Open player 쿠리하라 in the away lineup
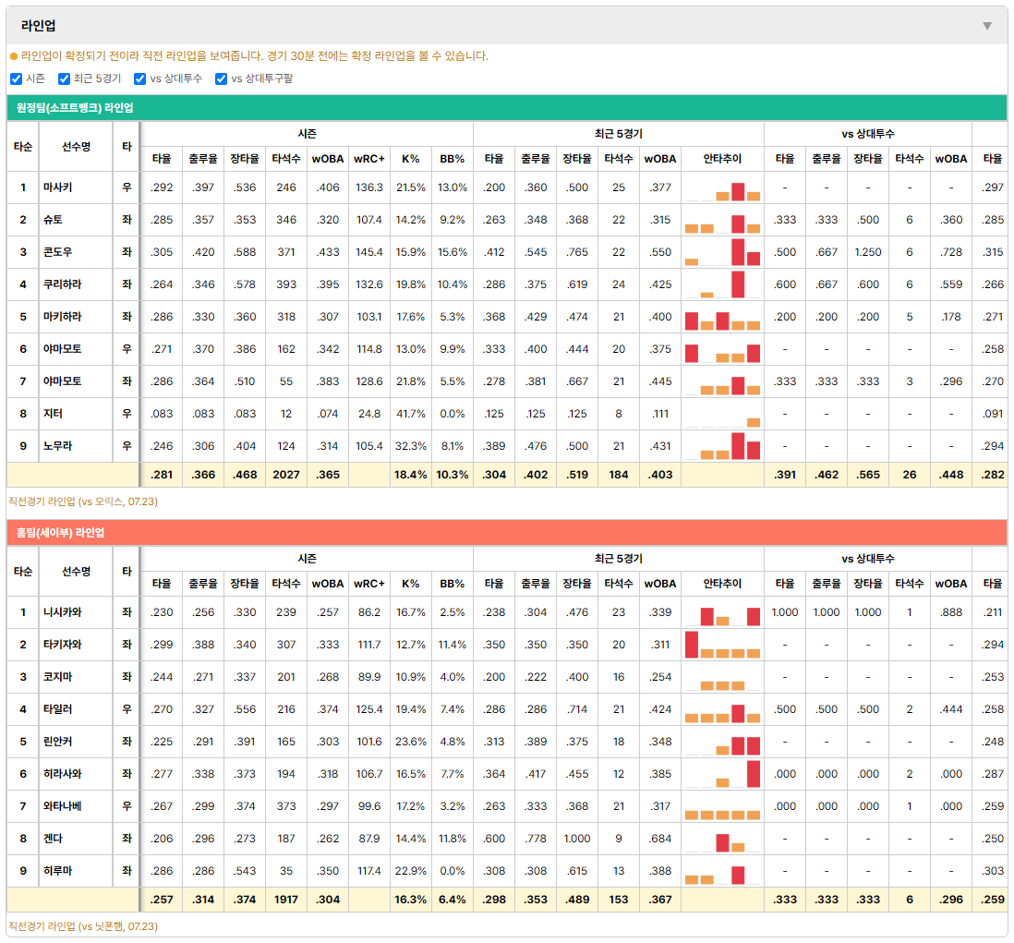Viewport: 1014px width, 943px height. (63, 284)
